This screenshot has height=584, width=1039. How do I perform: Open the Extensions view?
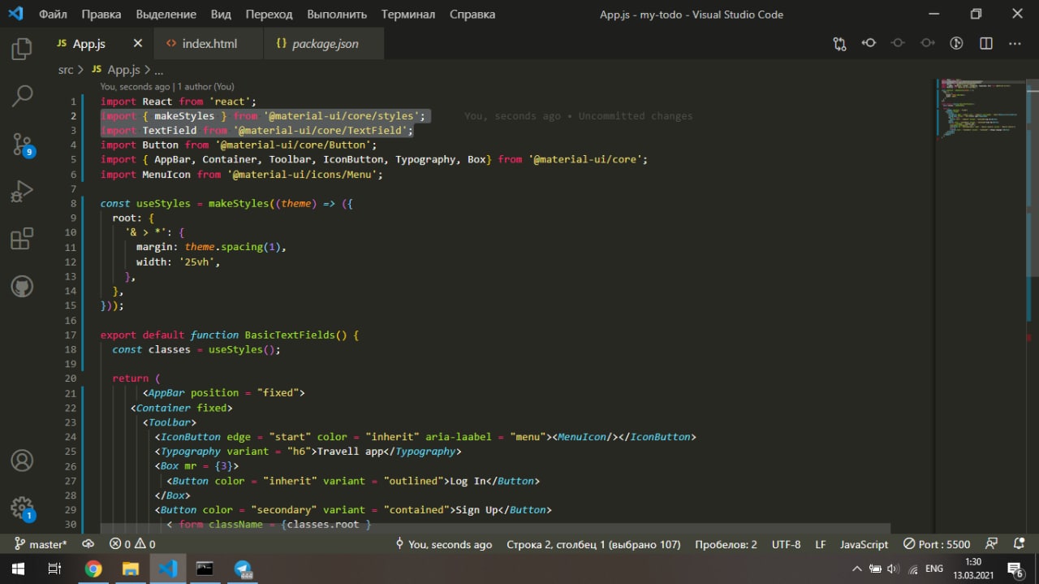point(22,239)
